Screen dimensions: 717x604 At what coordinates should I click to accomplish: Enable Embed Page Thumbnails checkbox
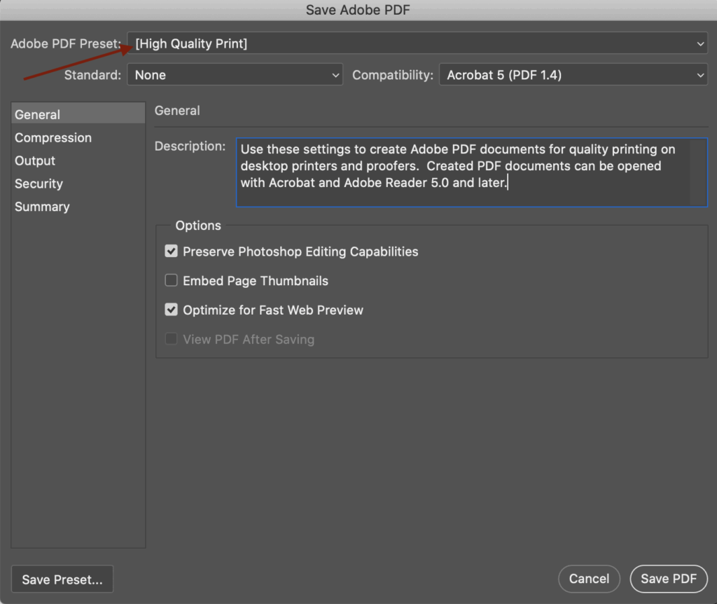[171, 280]
